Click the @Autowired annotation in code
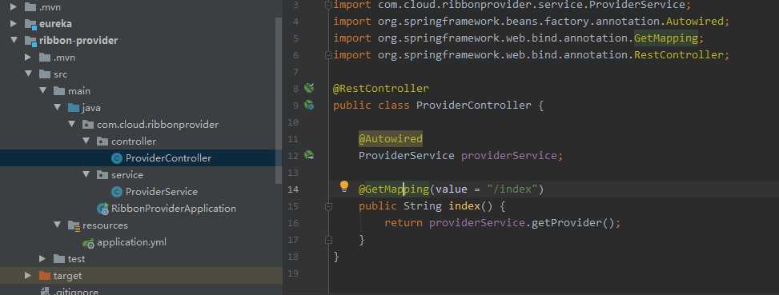779x295 pixels. [391, 139]
